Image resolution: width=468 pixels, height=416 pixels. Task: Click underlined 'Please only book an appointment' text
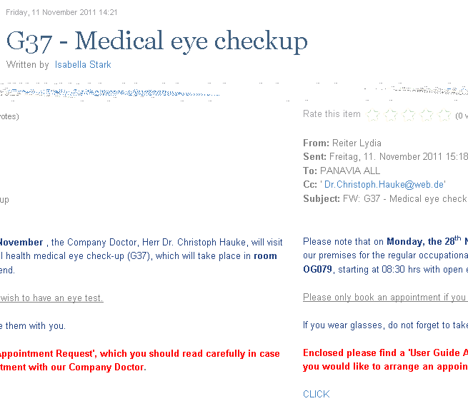(x=385, y=297)
